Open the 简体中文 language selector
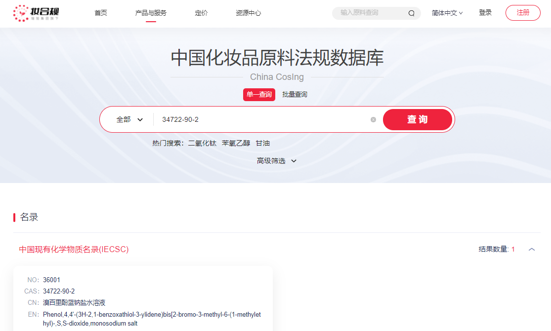The height and width of the screenshot is (331, 551). tap(446, 13)
